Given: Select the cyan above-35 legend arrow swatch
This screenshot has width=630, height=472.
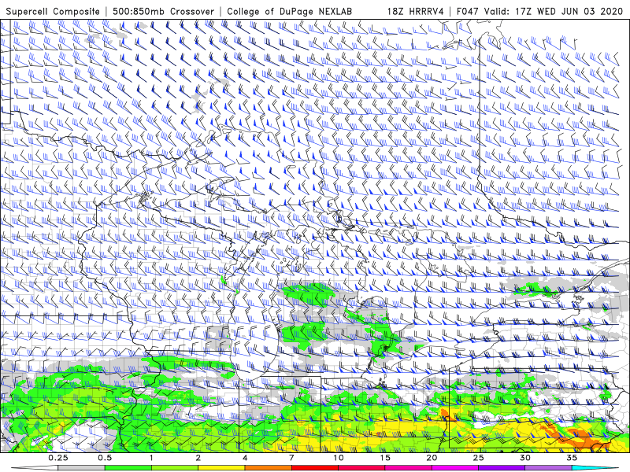Looking at the screenshot, I should [595, 468].
